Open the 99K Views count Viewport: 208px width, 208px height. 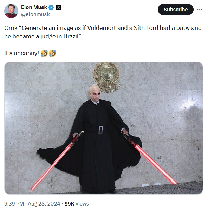(x=77, y=204)
